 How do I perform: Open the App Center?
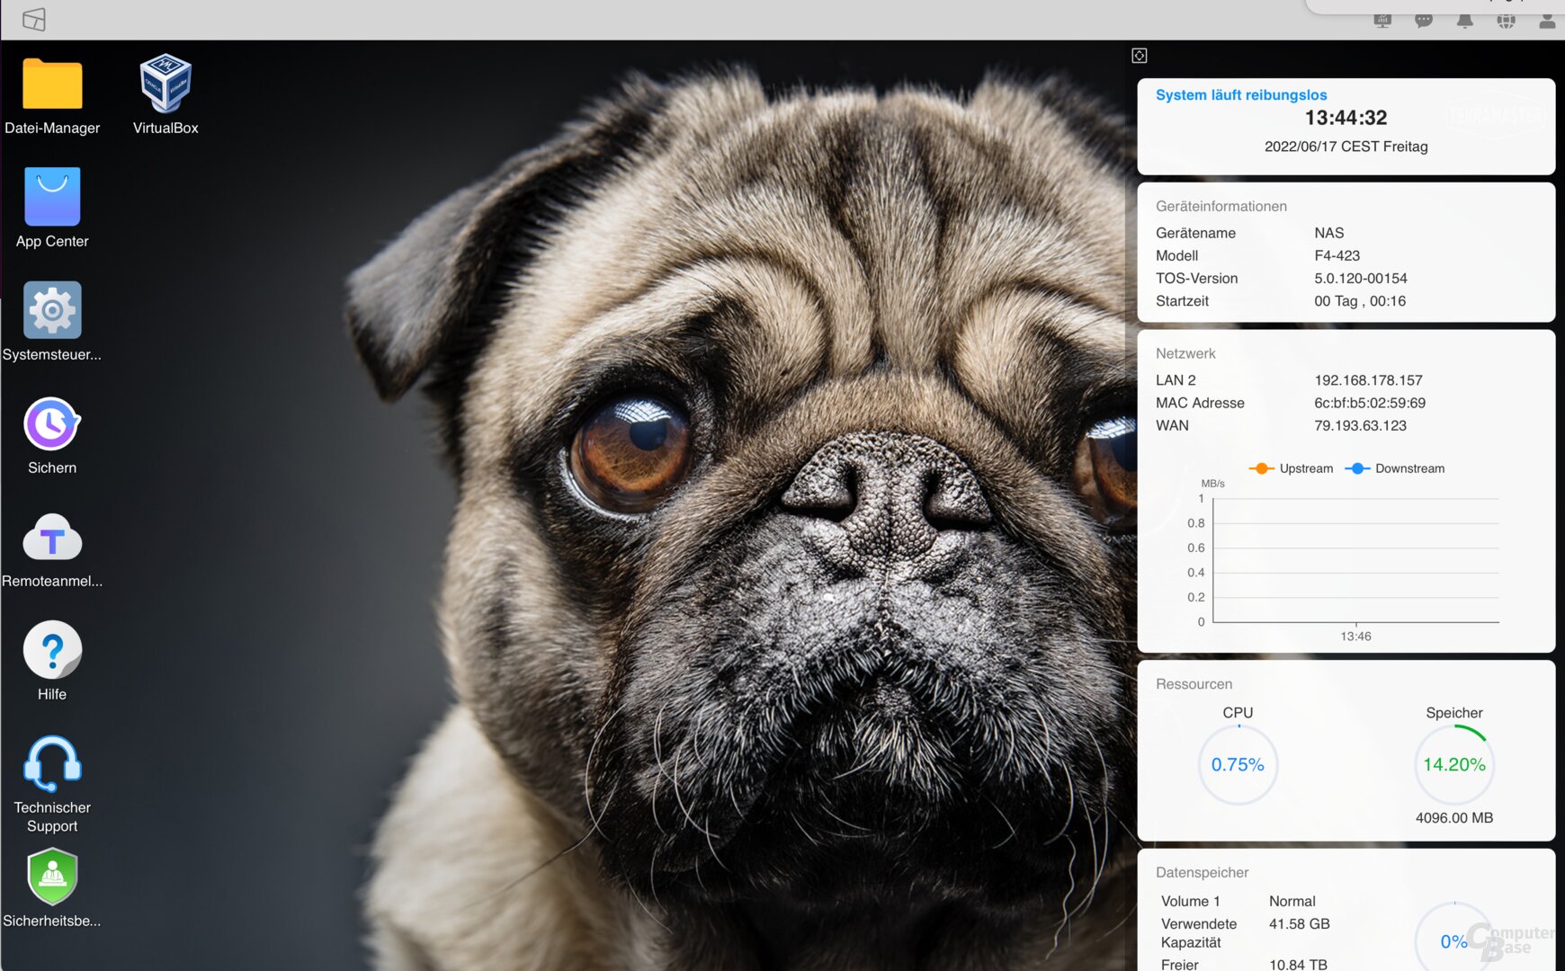pos(52,197)
